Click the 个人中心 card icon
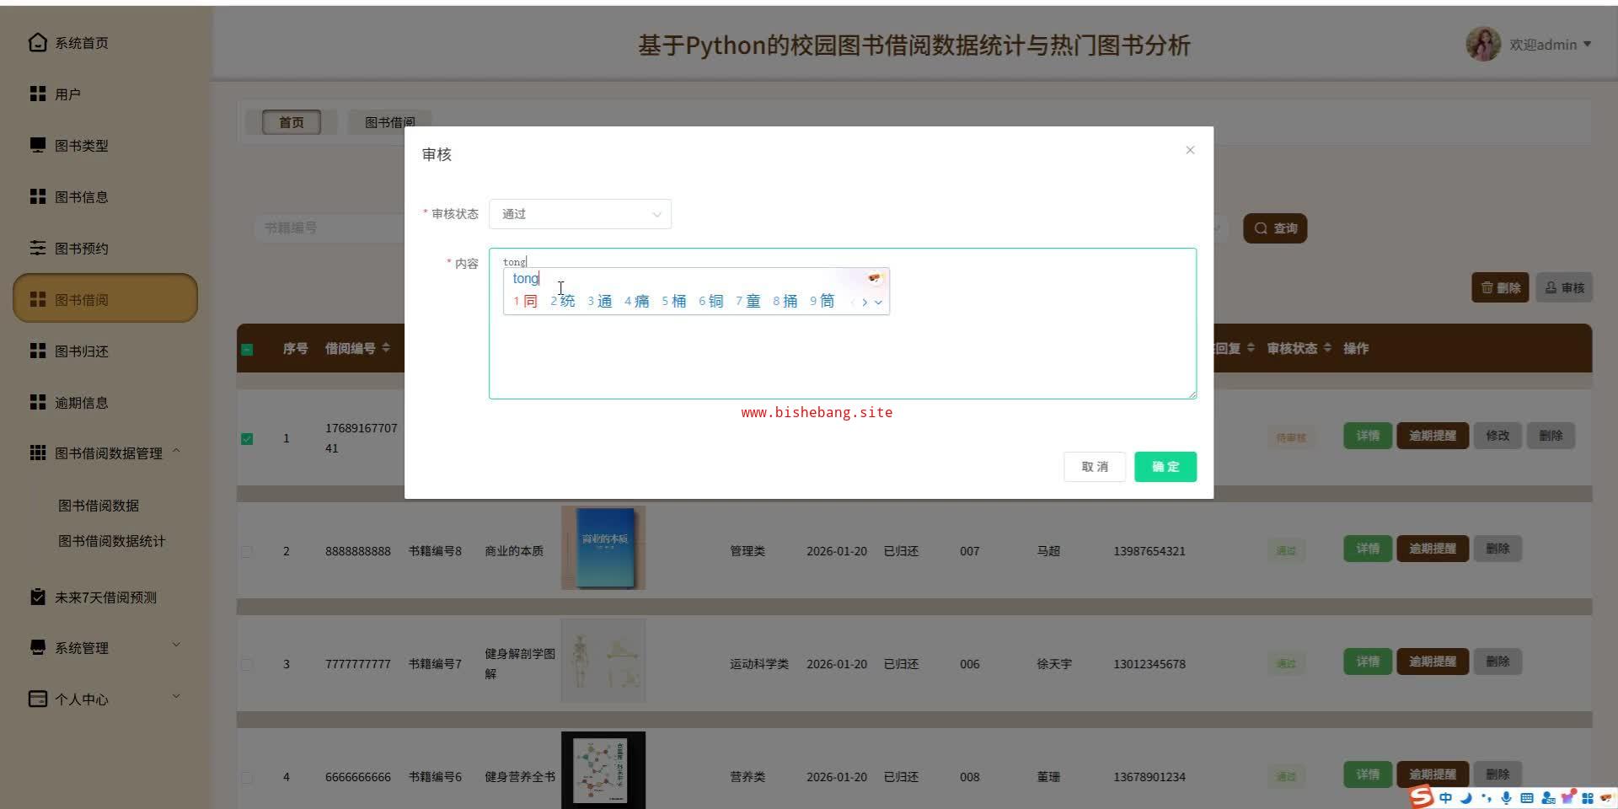The height and width of the screenshot is (809, 1618). pos(37,699)
